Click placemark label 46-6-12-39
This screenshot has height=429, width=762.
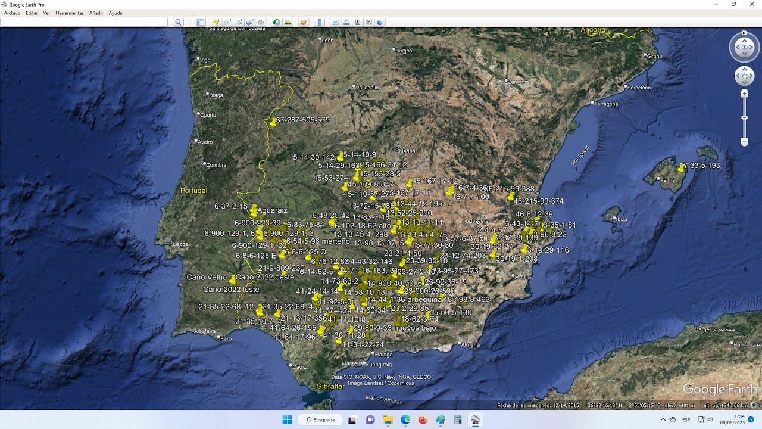pos(534,214)
